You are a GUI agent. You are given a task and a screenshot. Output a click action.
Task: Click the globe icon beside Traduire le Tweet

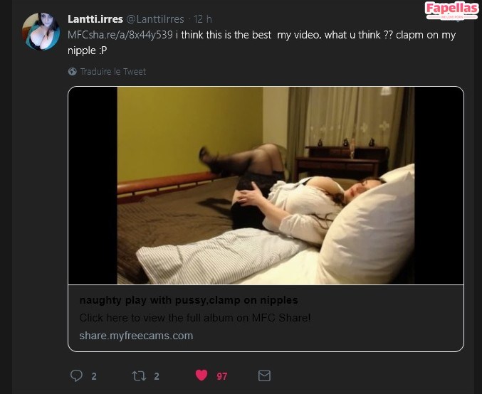72,72
